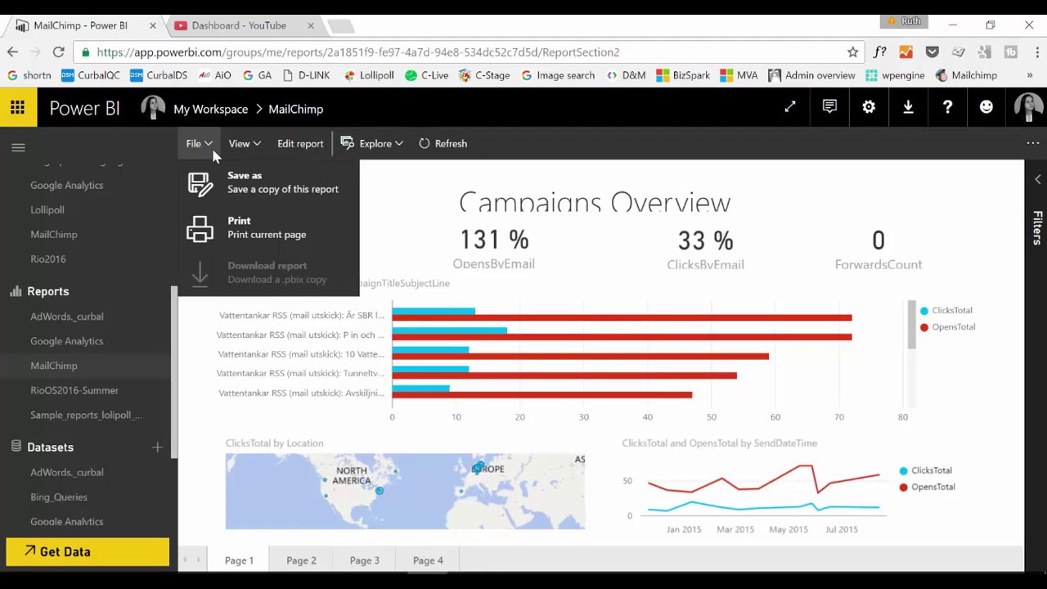Open MailChimp report in sidebar
1047x589 pixels.
[54, 366]
